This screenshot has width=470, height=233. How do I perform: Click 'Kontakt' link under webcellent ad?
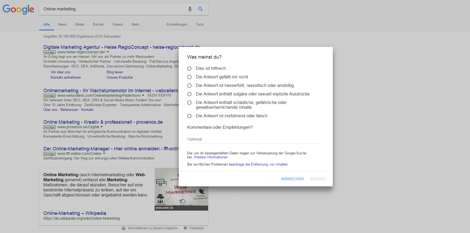(87, 110)
